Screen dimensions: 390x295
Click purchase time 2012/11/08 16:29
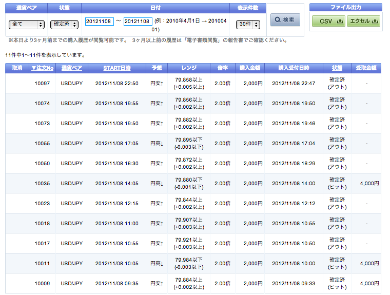[x=294, y=164]
